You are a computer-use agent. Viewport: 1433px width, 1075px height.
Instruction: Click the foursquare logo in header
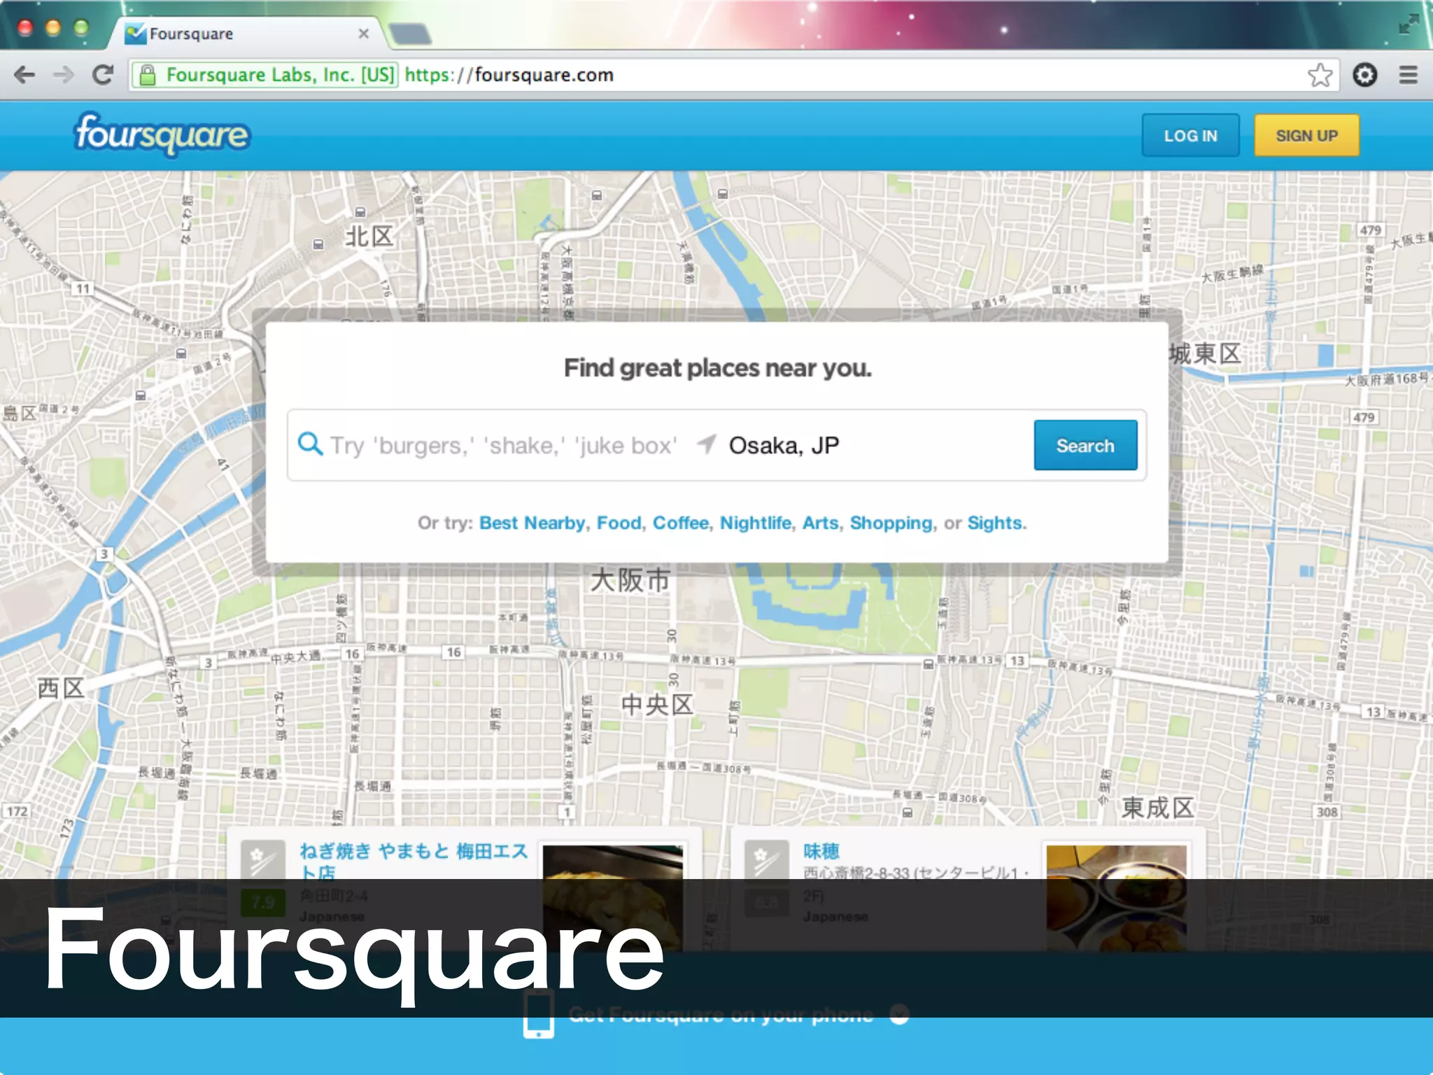tap(162, 134)
